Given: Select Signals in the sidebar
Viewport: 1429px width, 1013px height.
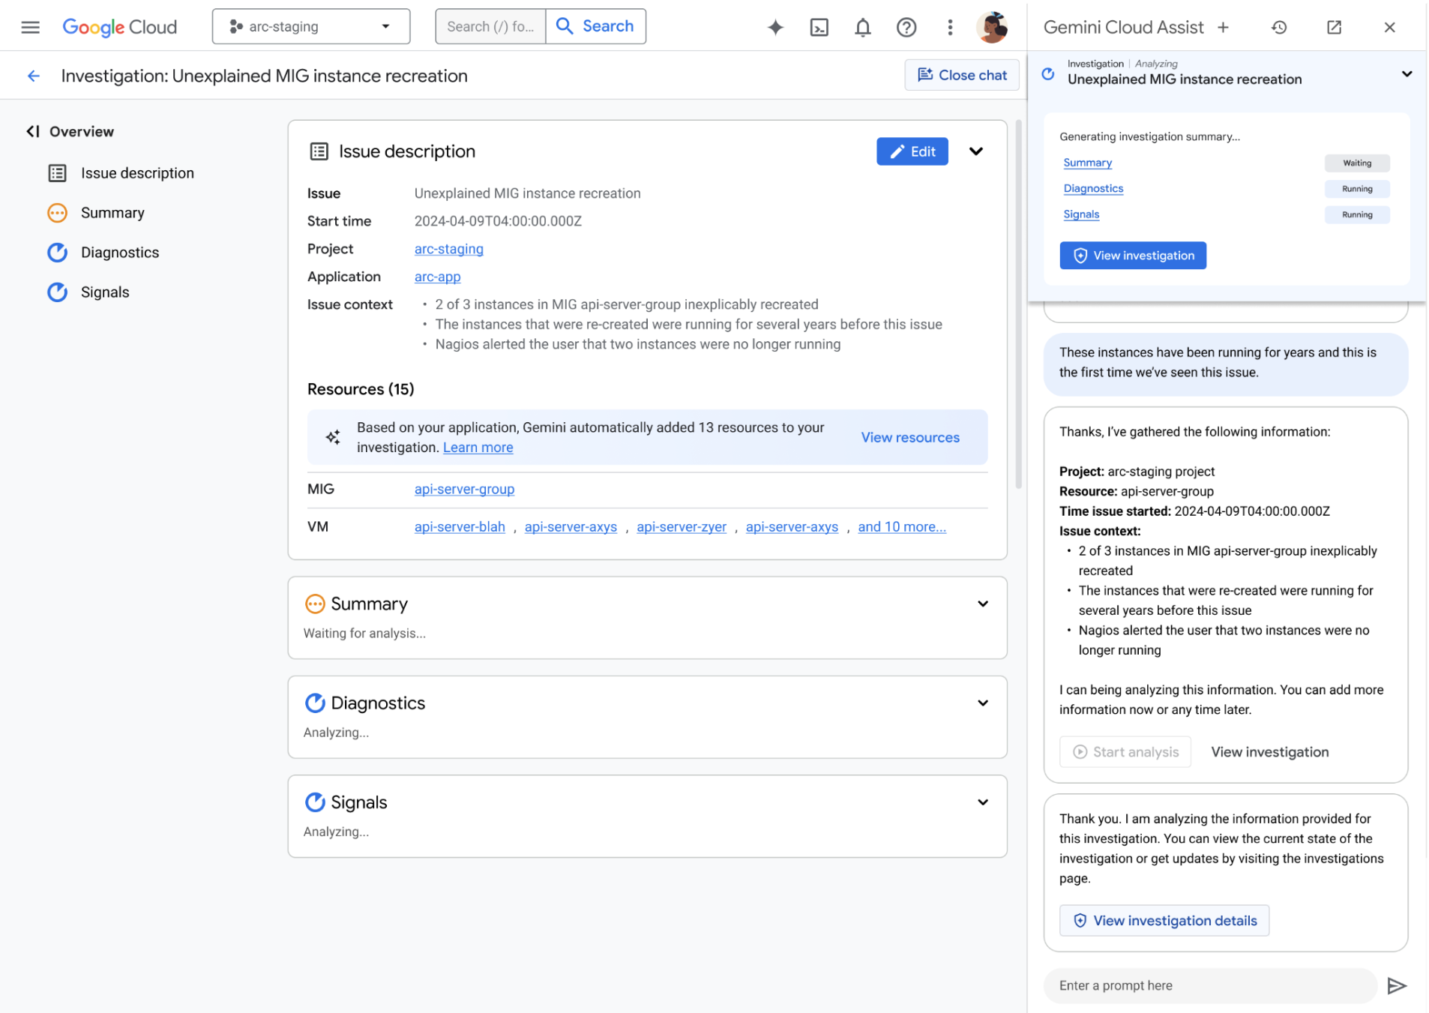Looking at the screenshot, I should coord(104,292).
